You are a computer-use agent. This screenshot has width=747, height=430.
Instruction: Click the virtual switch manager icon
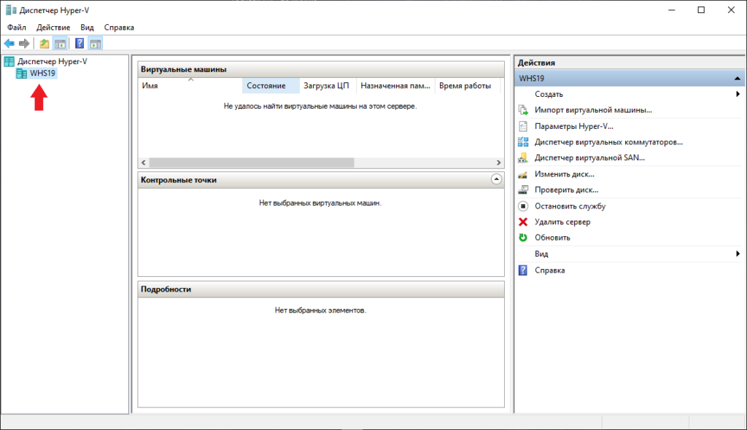(x=523, y=142)
